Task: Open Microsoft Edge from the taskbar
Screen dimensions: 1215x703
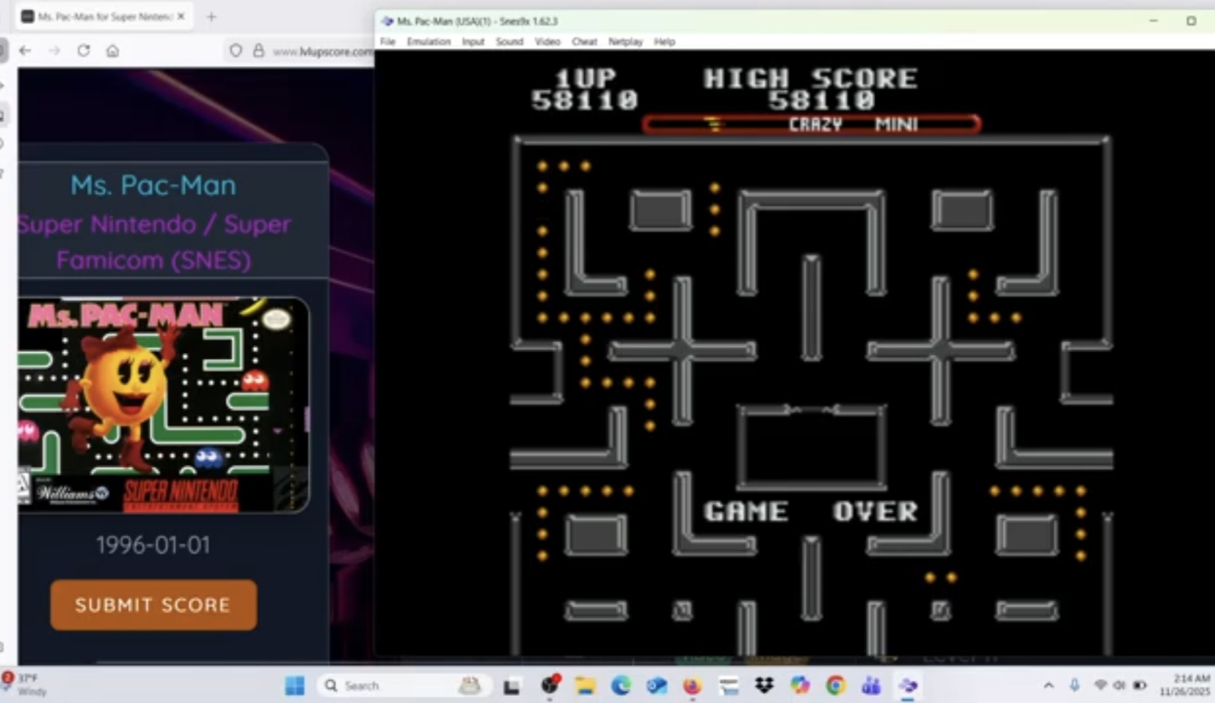Action: (x=621, y=685)
